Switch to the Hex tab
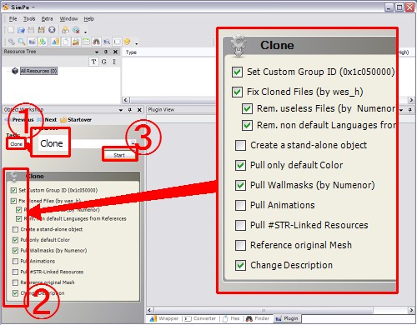Image resolution: width=417 pixels, height=325 pixels. (231, 318)
